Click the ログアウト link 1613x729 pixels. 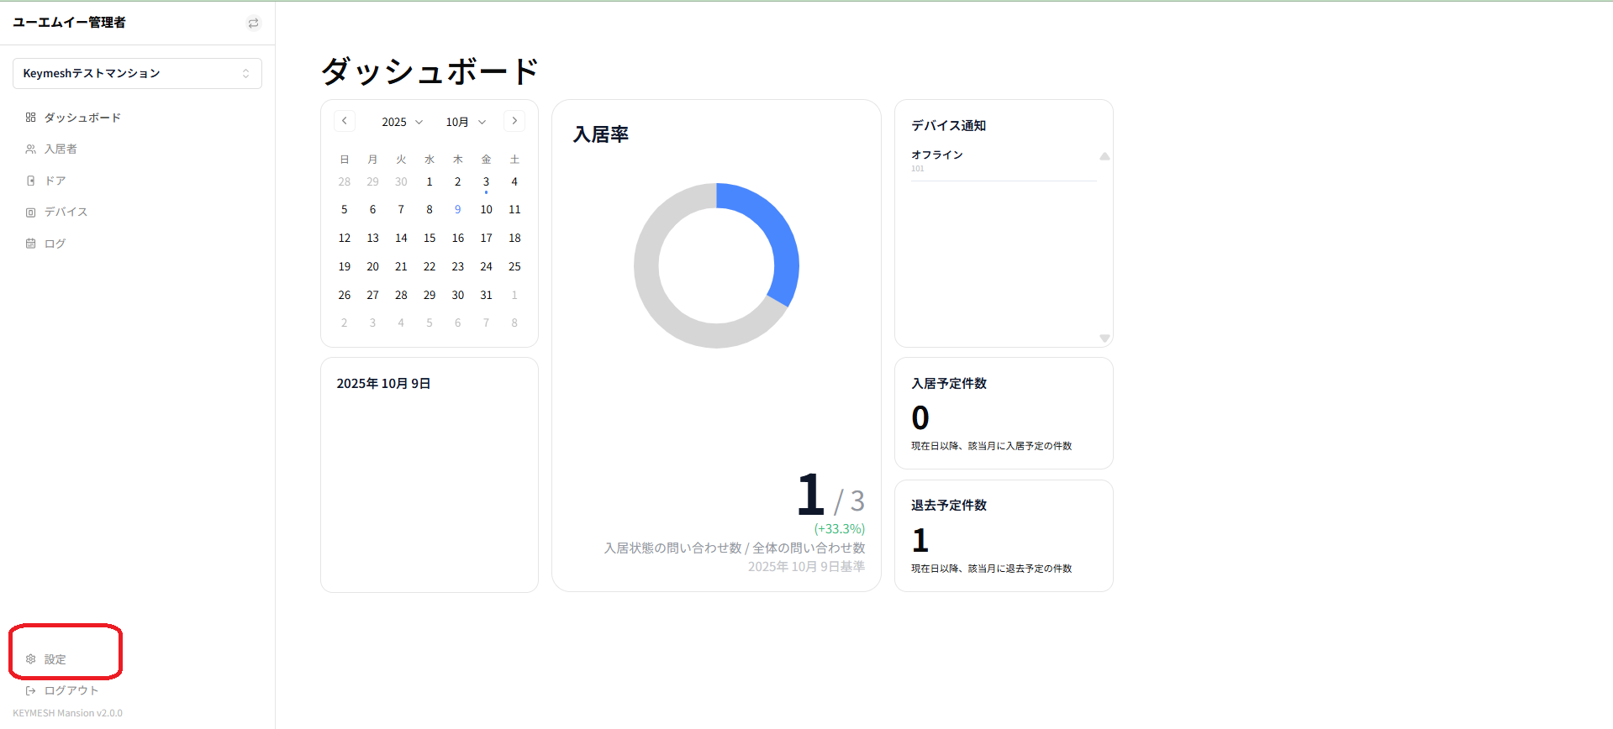pyautogui.click(x=71, y=690)
